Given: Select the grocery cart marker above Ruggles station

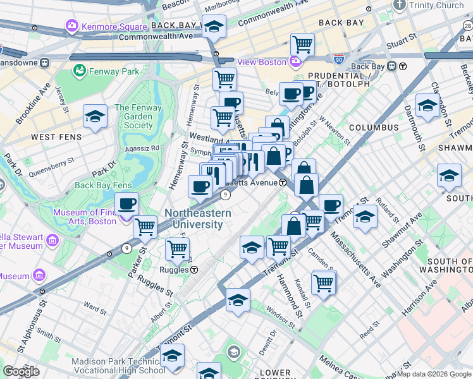Looking at the screenshot, I should [x=177, y=250].
